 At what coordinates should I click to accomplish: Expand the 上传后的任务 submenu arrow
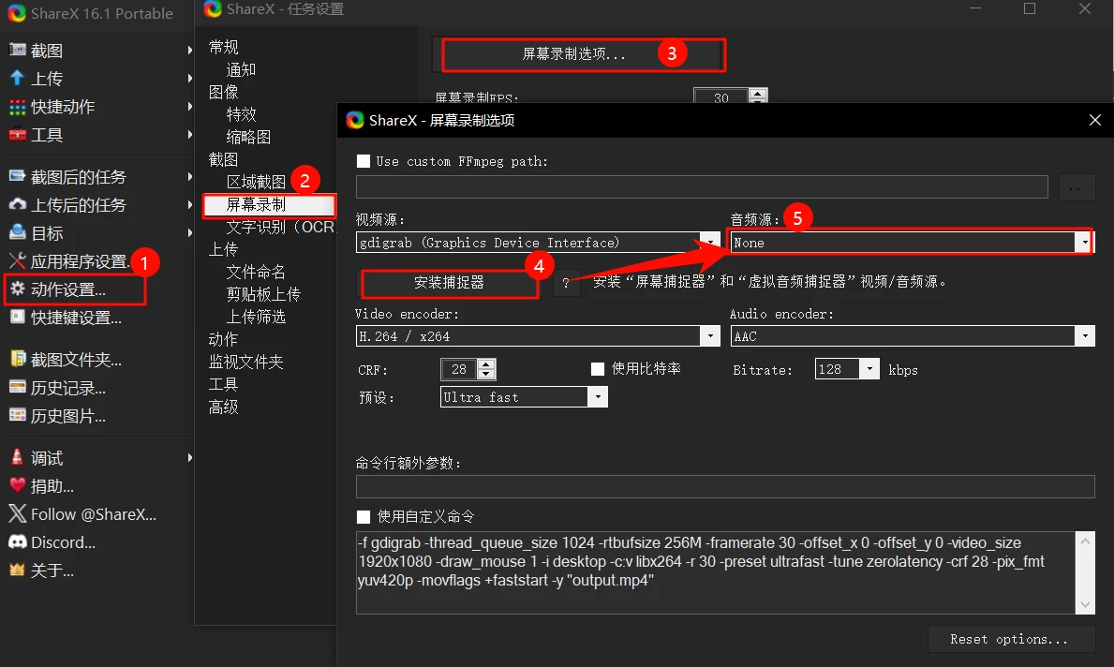[189, 204]
